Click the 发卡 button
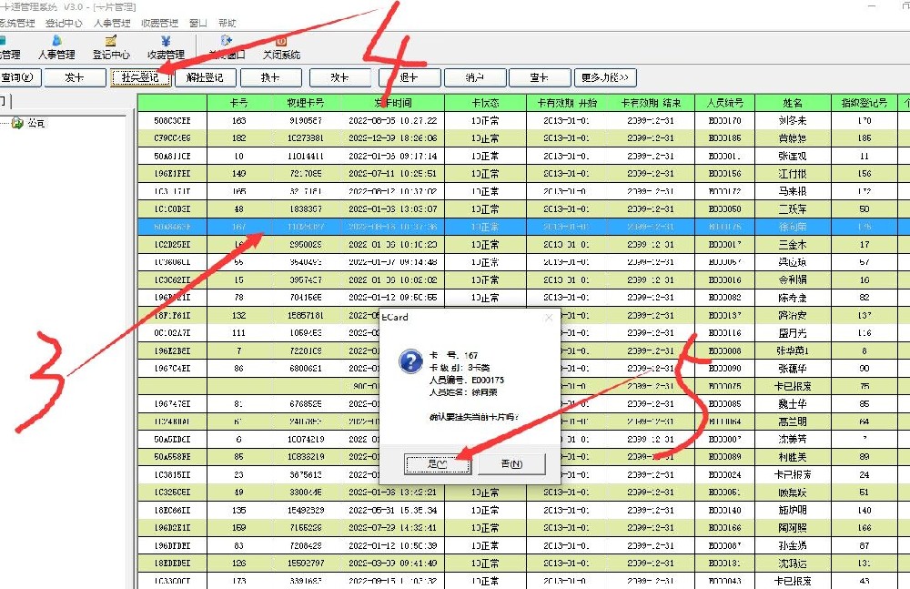910x589 pixels. (74, 78)
